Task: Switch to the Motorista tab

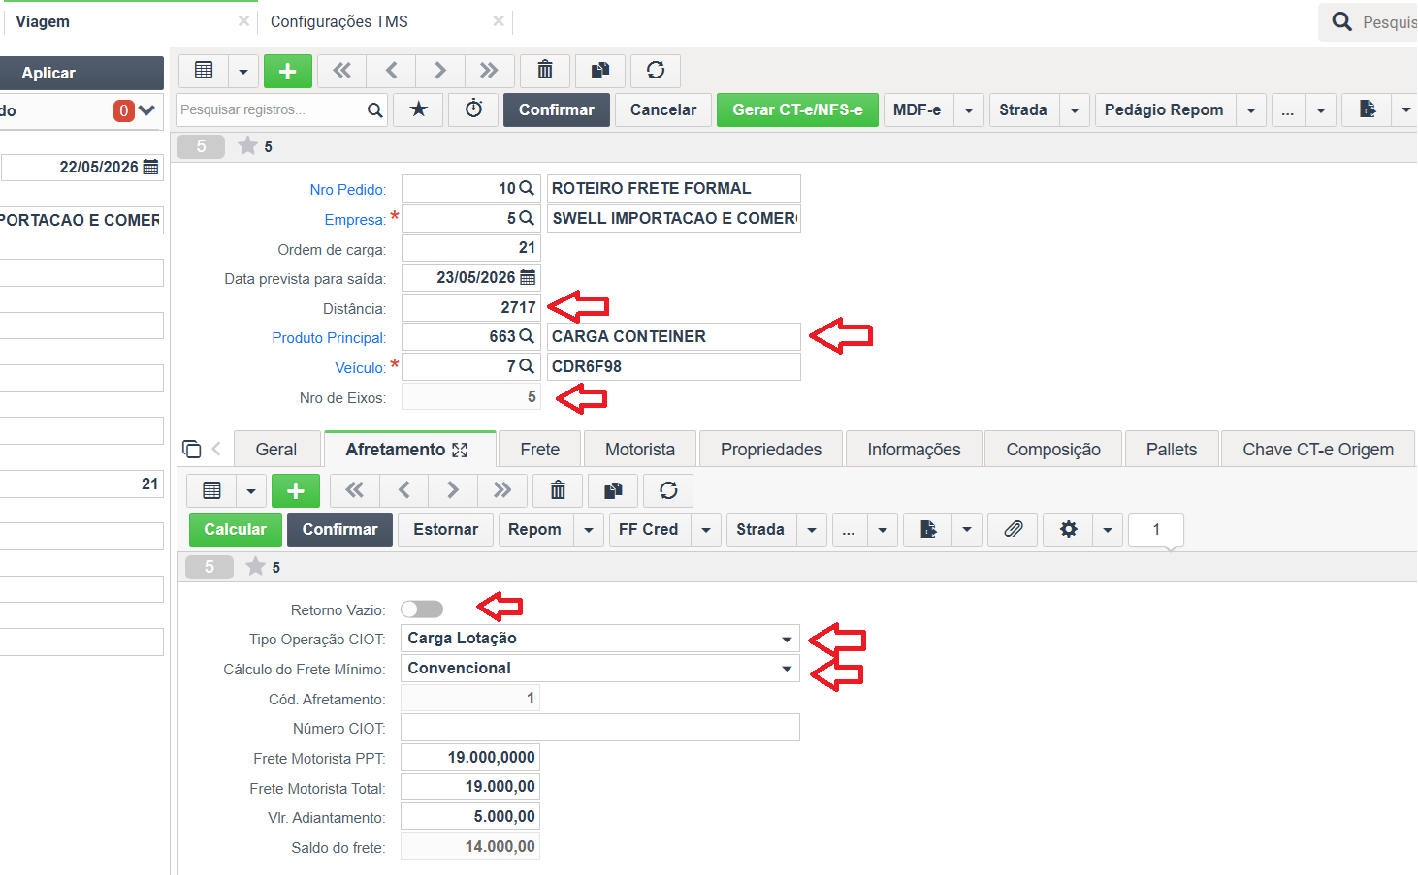Action: tap(640, 450)
